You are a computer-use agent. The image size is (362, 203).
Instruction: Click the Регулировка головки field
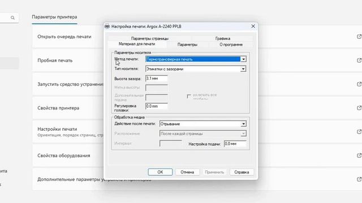[x=157, y=107]
